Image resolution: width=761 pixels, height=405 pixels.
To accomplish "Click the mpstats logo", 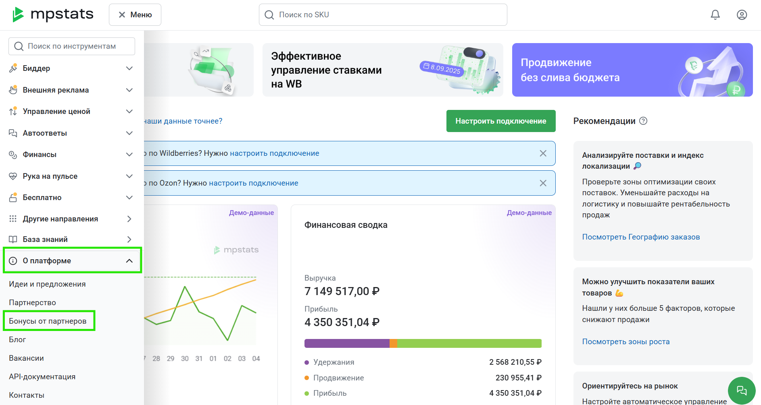I will (x=53, y=14).
